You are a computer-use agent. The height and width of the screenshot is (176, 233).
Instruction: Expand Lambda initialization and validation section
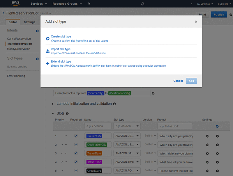53,104
